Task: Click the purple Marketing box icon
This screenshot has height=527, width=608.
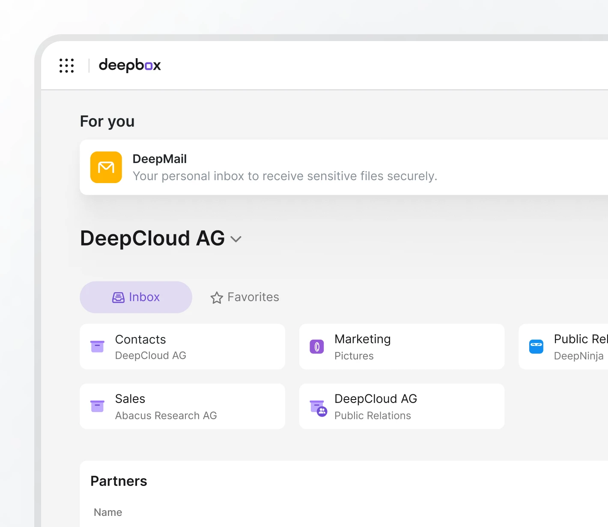Action: tap(317, 346)
